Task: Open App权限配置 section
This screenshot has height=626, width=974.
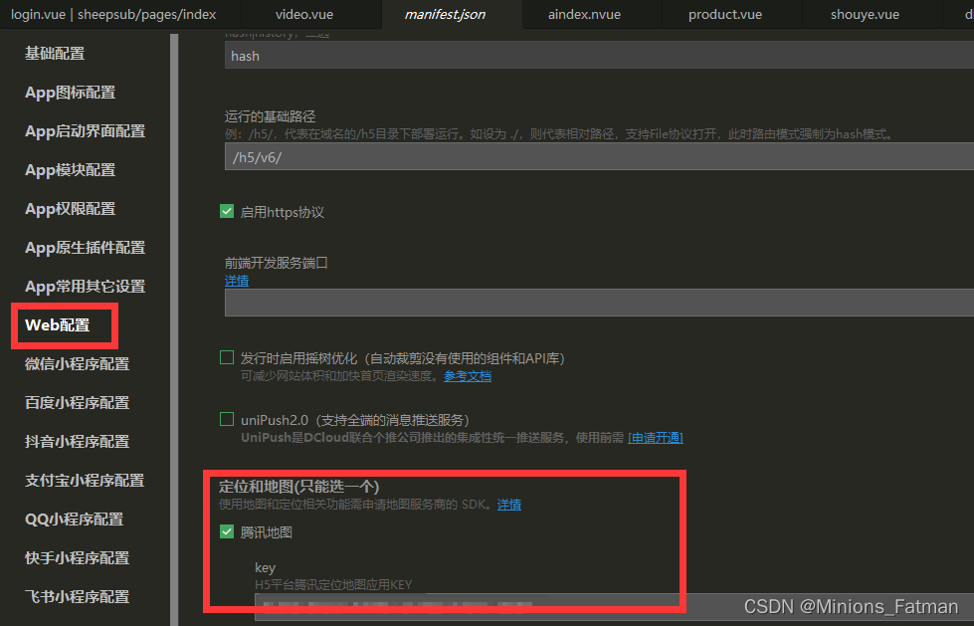Action: pos(71,209)
